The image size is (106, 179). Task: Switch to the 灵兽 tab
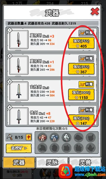85,163
